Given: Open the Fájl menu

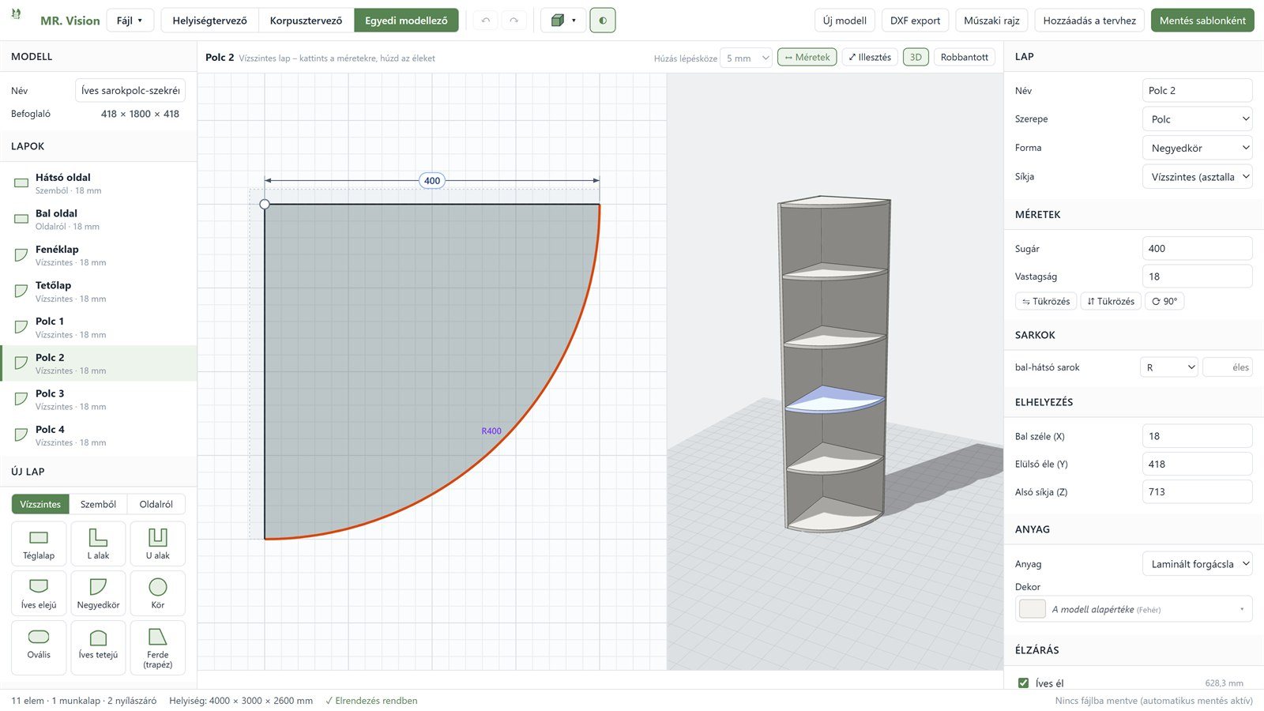Looking at the screenshot, I should [130, 21].
